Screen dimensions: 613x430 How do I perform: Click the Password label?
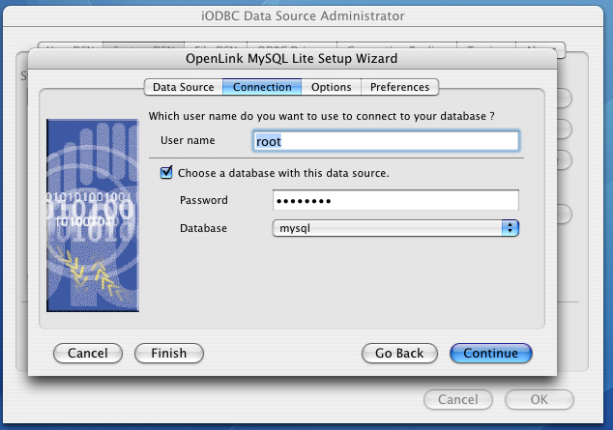pos(204,200)
